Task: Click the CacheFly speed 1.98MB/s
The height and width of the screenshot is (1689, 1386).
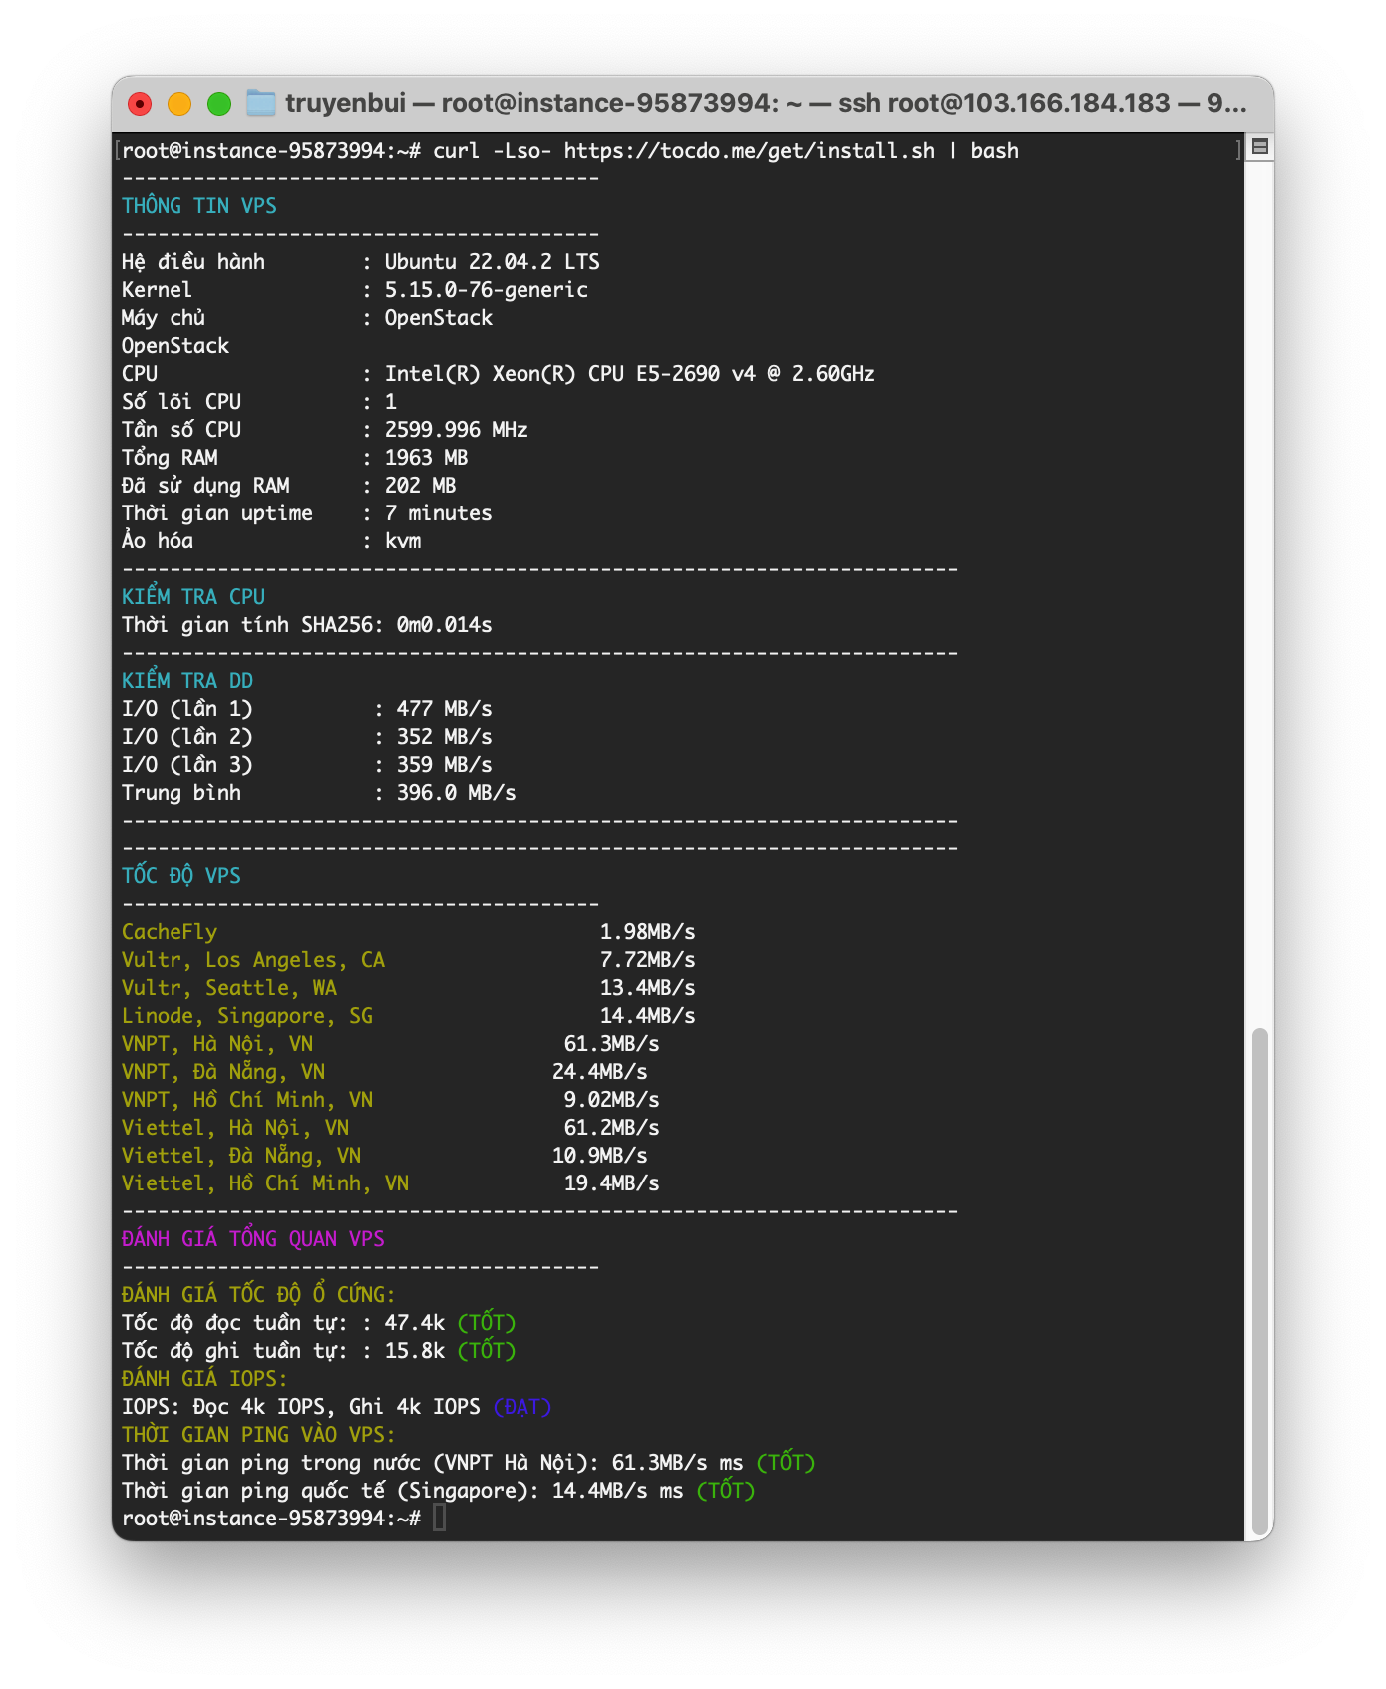Action: tap(648, 932)
